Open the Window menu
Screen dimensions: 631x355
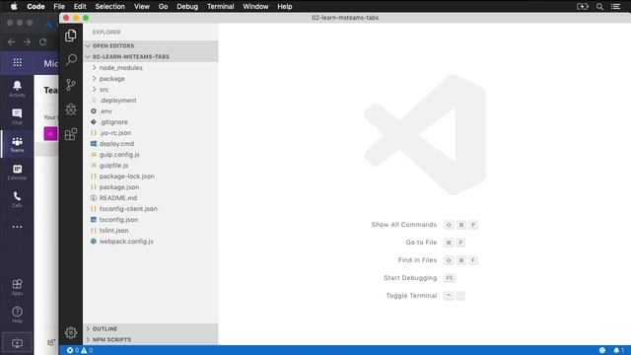[255, 7]
